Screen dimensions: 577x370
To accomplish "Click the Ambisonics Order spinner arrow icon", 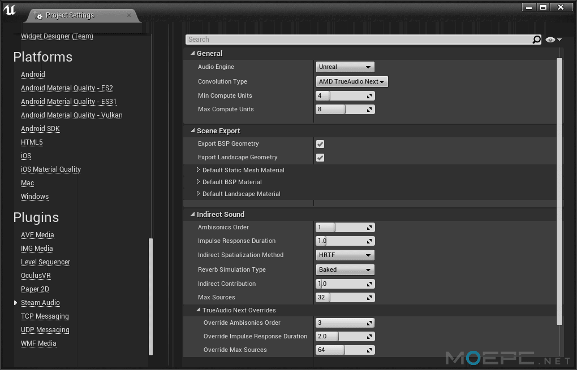I will 369,228.
